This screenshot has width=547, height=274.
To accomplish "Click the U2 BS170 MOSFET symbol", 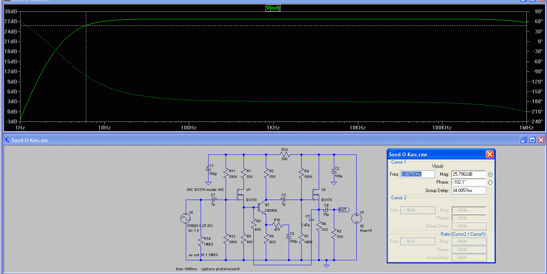I will point(316,195).
